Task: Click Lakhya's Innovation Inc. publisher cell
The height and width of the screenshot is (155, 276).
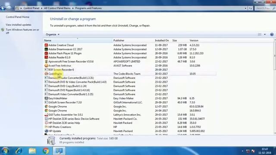Action: pos(127,115)
